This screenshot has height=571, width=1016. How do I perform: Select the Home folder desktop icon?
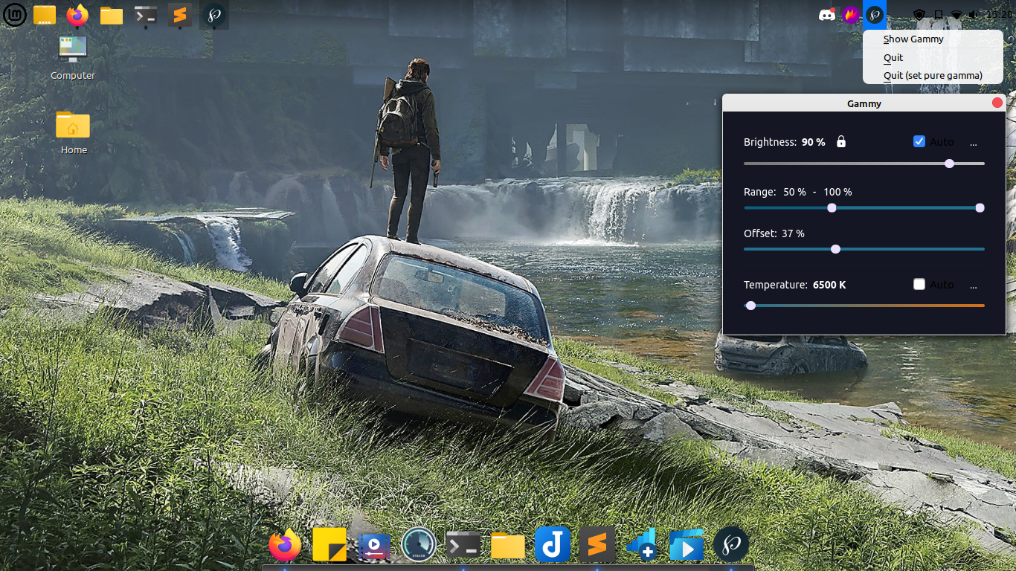click(x=73, y=132)
